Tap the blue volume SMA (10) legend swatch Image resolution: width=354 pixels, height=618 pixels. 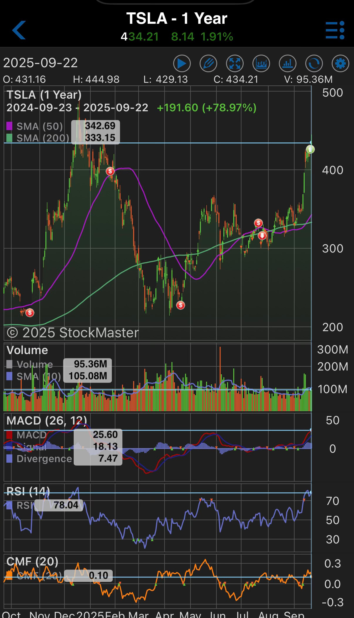click(x=9, y=376)
